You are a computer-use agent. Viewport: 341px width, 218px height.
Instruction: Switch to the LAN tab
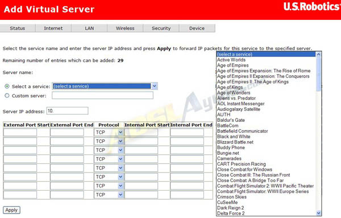pos(89,28)
